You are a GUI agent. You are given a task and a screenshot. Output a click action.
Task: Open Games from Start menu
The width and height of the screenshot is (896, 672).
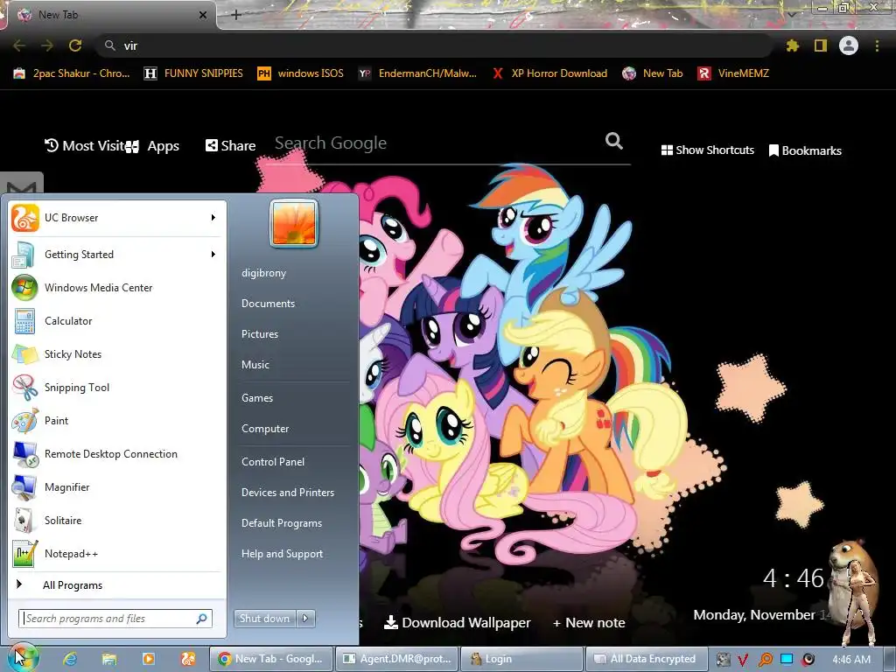[257, 398]
